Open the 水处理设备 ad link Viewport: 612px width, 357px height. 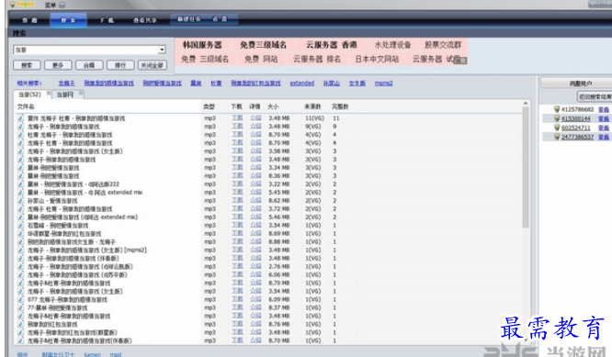pos(392,45)
